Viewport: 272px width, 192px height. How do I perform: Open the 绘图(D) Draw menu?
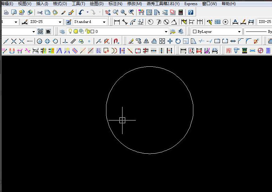click(96, 4)
